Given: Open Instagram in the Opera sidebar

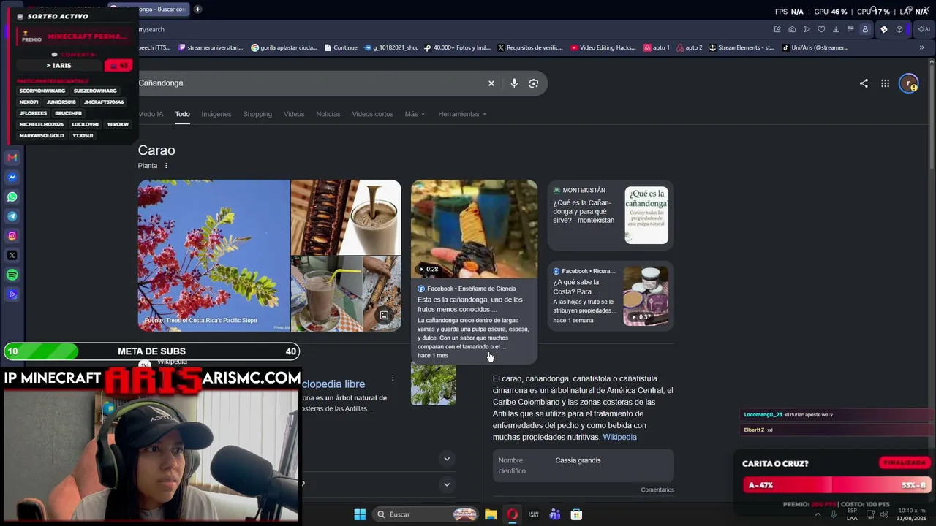Looking at the screenshot, I should 12,236.
